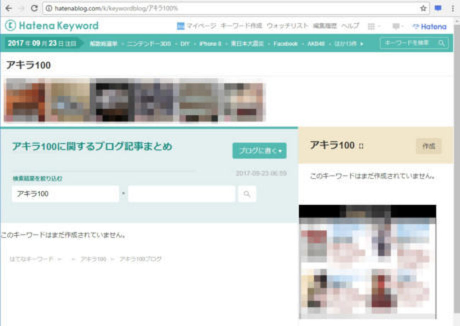Open the ニンテンドー3DS trending keyword
The image size is (460, 326).
149,44
